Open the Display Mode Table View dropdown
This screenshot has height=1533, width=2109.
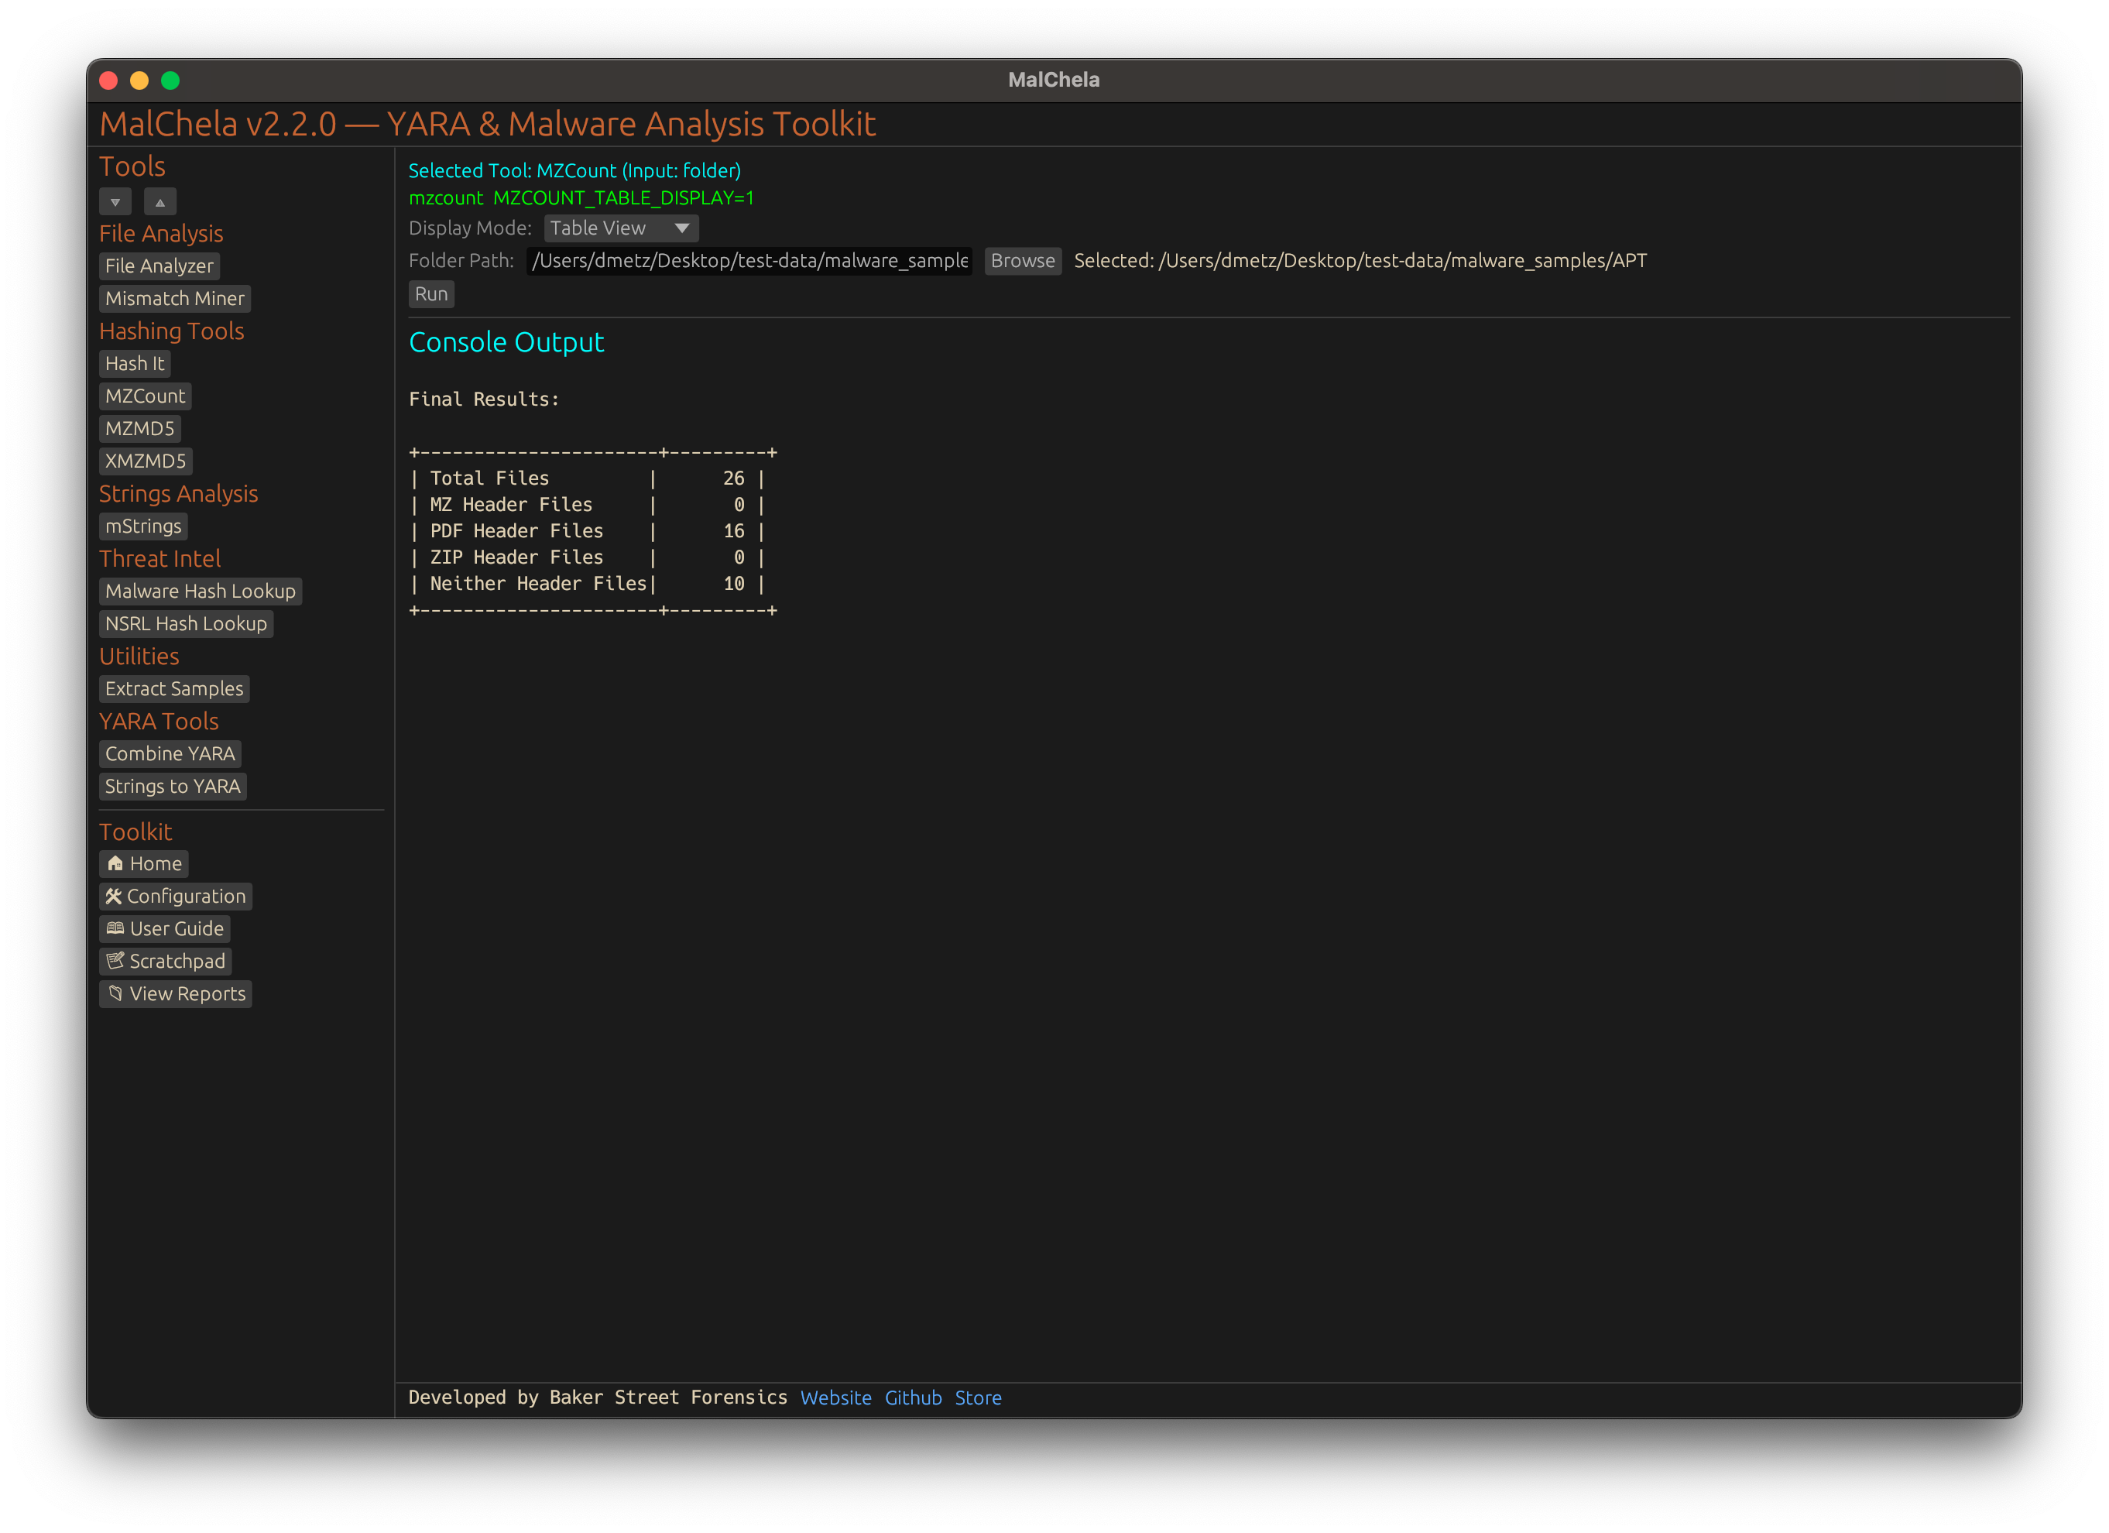620,228
